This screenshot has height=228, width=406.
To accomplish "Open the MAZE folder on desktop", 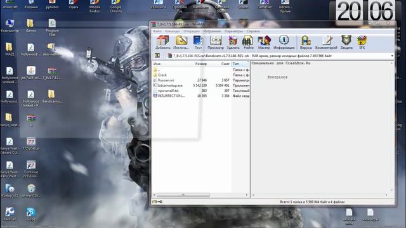I will click(10, 49).
